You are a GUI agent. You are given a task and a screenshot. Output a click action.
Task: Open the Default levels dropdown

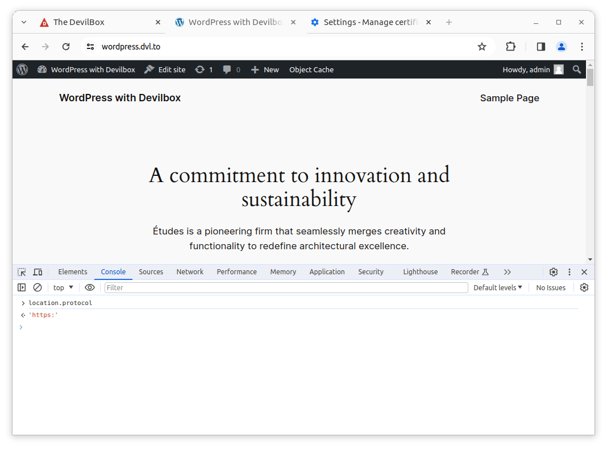[497, 287]
